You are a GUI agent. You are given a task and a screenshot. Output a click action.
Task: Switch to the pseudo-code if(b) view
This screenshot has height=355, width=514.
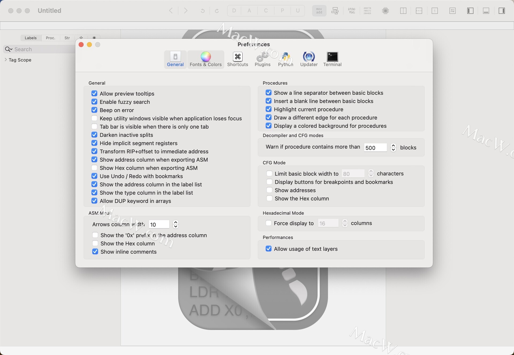tap(352, 11)
